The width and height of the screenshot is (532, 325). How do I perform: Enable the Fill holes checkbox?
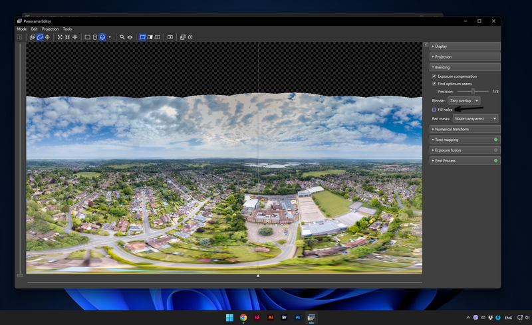click(x=434, y=109)
